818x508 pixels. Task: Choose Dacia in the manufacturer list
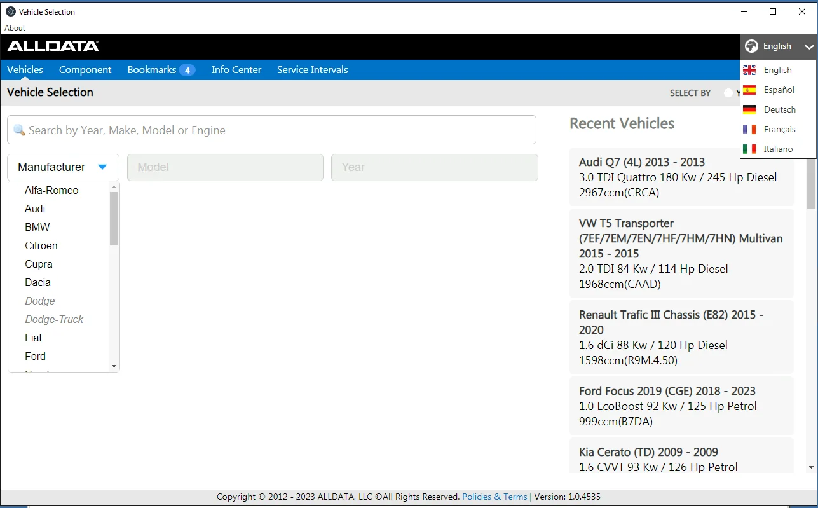[38, 282]
